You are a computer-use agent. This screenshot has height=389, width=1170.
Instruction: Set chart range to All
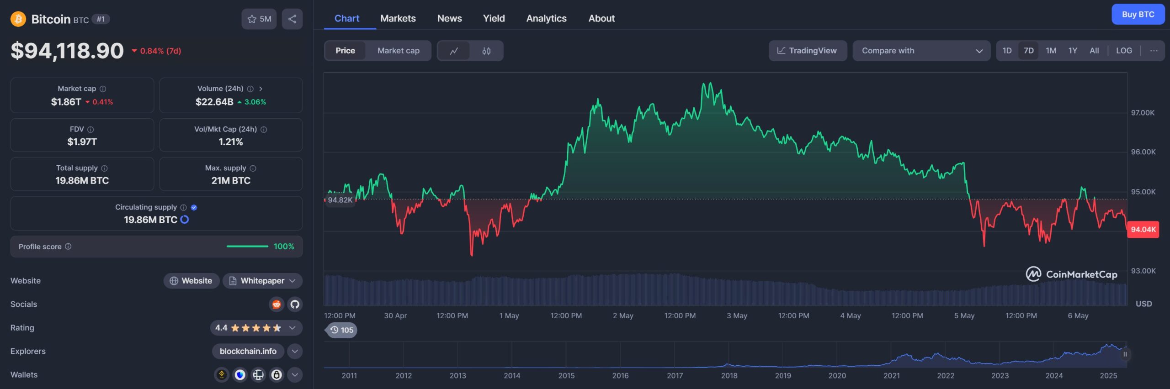point(1094,51)
